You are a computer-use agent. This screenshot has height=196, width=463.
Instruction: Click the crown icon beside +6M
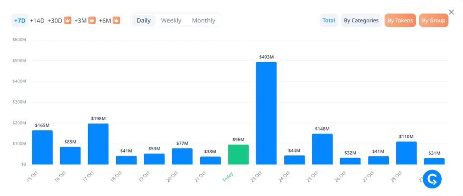click(116, 20)
